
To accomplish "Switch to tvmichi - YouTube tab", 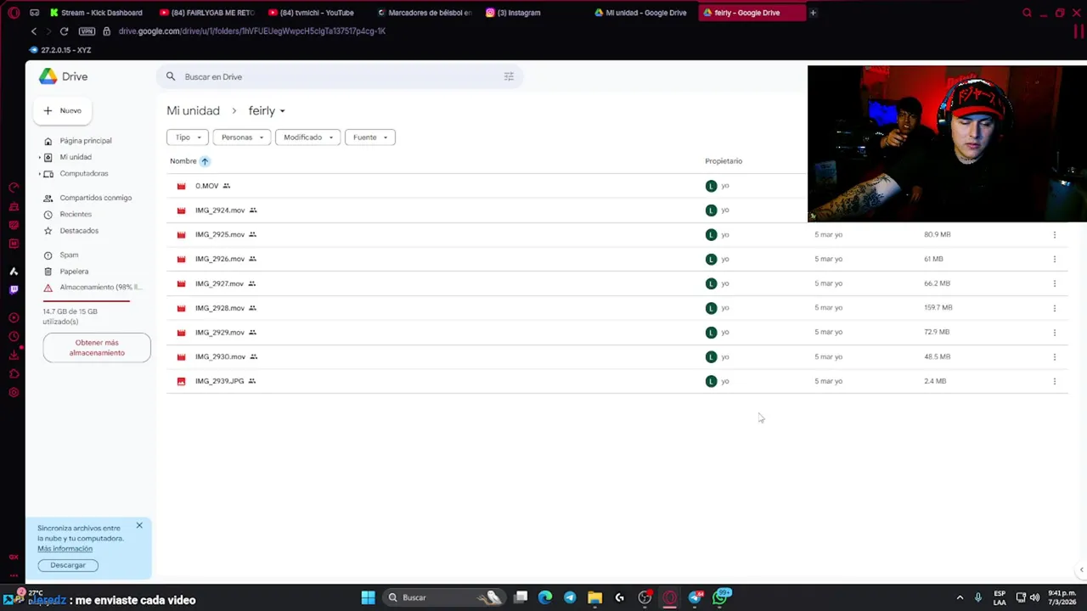I will click(x=310, y=13).
